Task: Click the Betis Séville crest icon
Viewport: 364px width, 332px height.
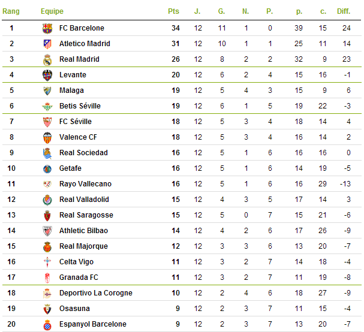Action: tap(47, 107)
